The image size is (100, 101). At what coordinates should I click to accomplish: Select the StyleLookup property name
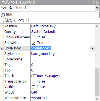pyautogui.click(x=14, y=54)
